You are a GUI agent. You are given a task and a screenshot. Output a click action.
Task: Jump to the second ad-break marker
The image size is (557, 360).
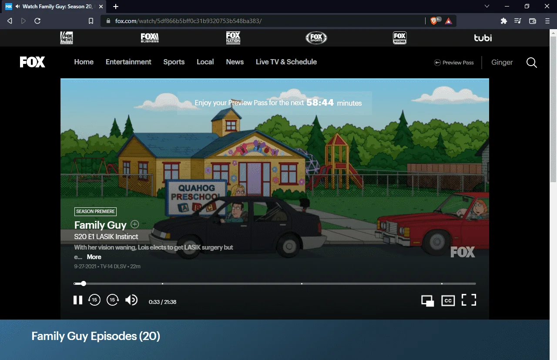(x=302, y=283)
